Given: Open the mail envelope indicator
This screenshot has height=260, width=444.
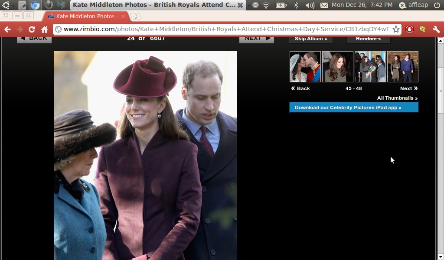Looking at the screenshot, I should tap(324, 5).
